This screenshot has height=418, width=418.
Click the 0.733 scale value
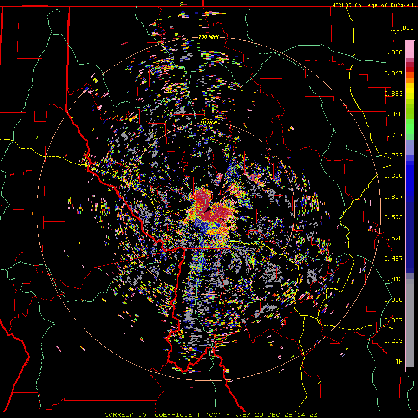coord(393,156)
